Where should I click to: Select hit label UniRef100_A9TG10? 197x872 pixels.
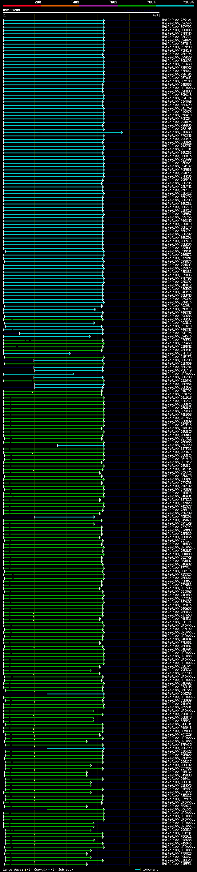177,326
